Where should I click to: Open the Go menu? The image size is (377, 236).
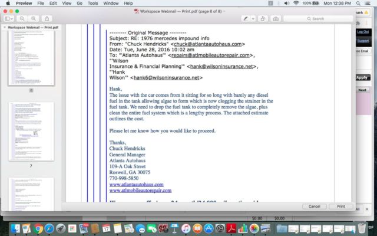(80, 3)
